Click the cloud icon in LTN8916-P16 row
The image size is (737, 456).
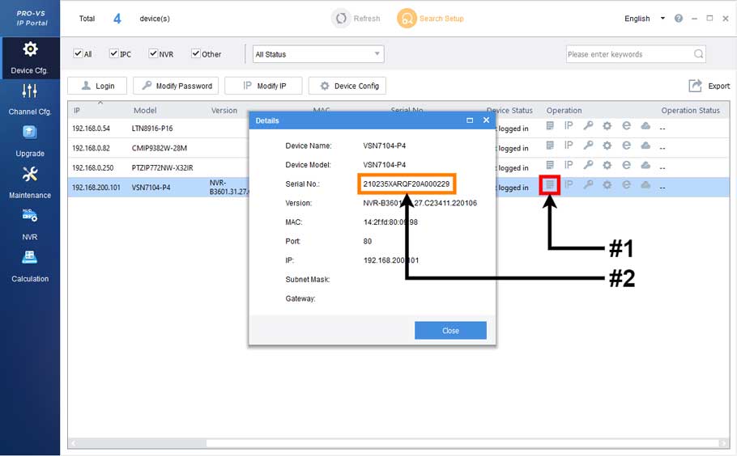point(645,125)
